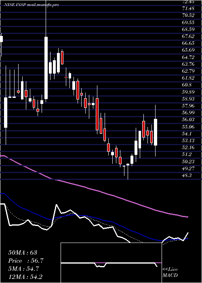
Task: Click the 70.52 price axis label
Action: (188, 15)
